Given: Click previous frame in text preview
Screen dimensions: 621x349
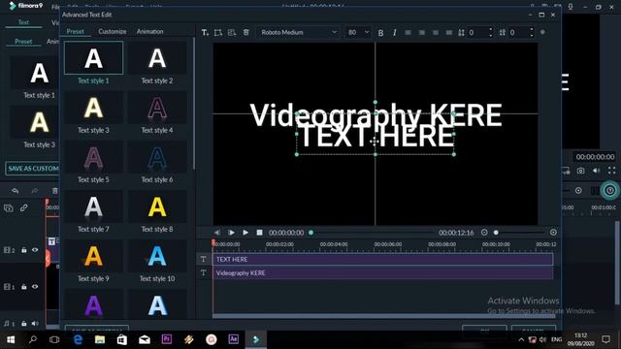Looking at the screenshot, I should pos(217,233).
